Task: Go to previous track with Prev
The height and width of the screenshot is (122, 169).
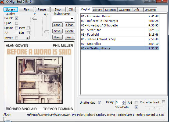Action: click(x=57, y=37)
